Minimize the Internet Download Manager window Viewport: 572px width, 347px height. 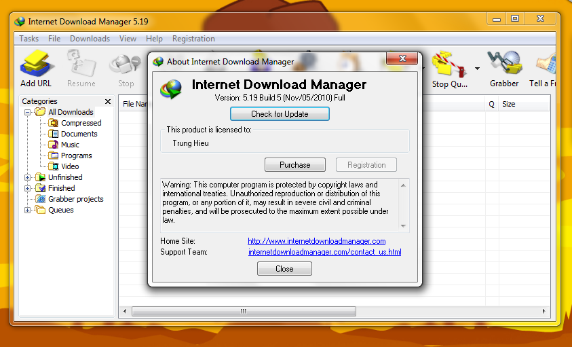(497, 18)
